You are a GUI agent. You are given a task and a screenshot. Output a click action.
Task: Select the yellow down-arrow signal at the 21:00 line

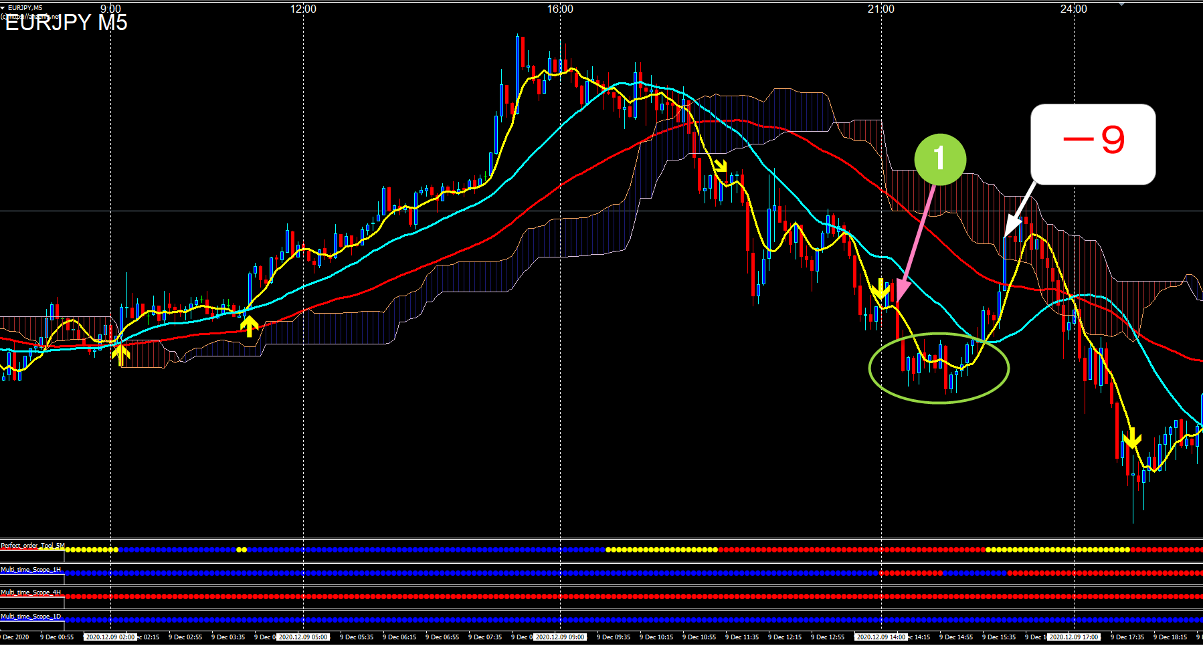[x=881, y=289]
